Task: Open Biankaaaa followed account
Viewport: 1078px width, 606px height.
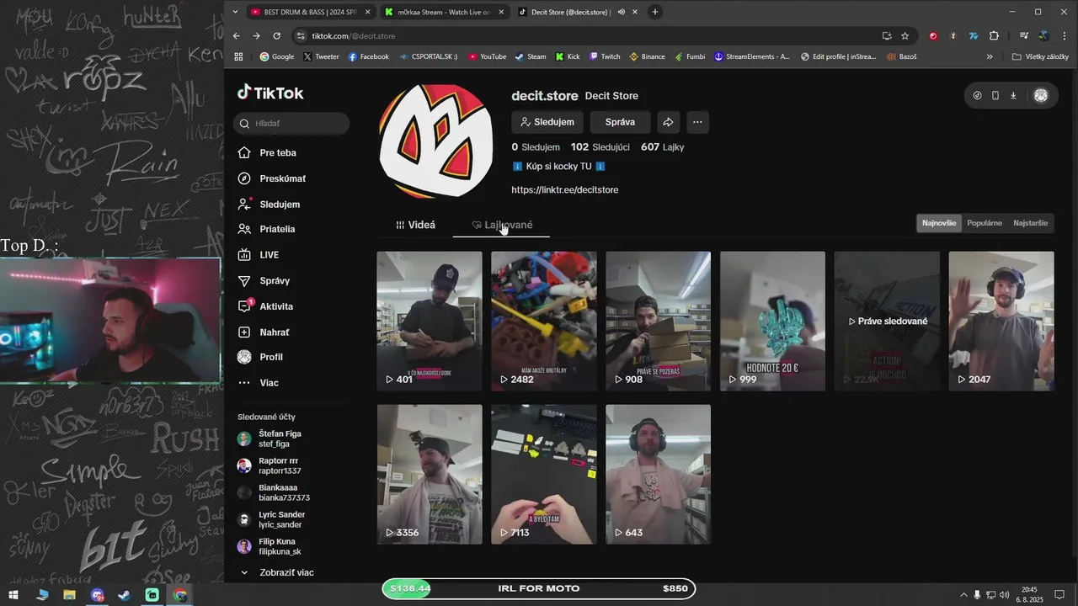Action: (278, 492)
